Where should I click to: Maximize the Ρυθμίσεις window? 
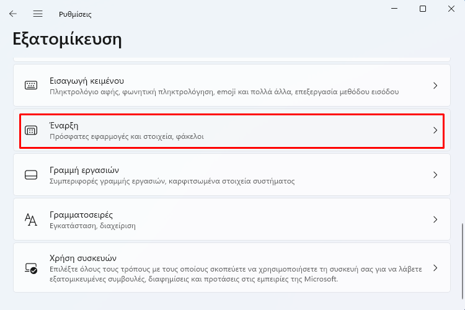click(x=423, y=9)
